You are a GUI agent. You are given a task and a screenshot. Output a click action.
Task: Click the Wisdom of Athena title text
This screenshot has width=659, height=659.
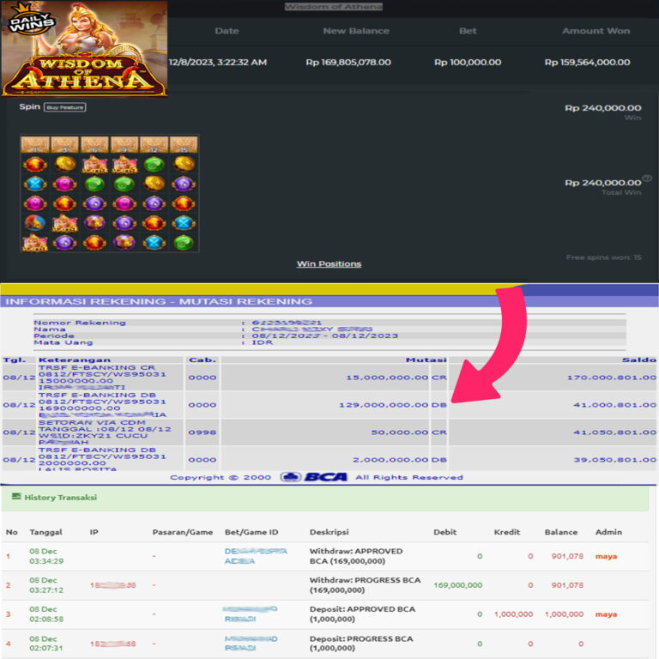point(334,7)
